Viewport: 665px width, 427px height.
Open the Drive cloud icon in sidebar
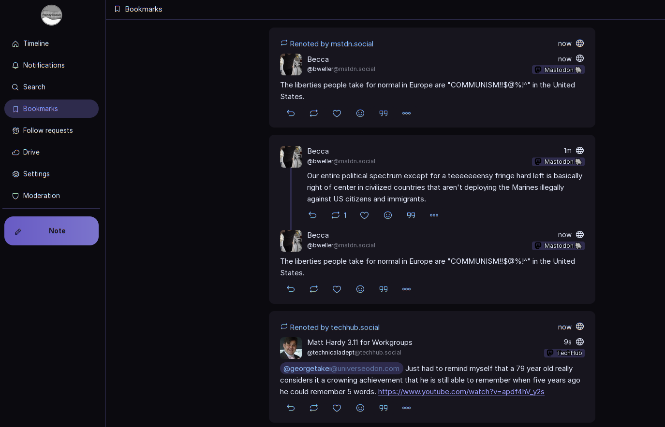click(x=15, y=152)
